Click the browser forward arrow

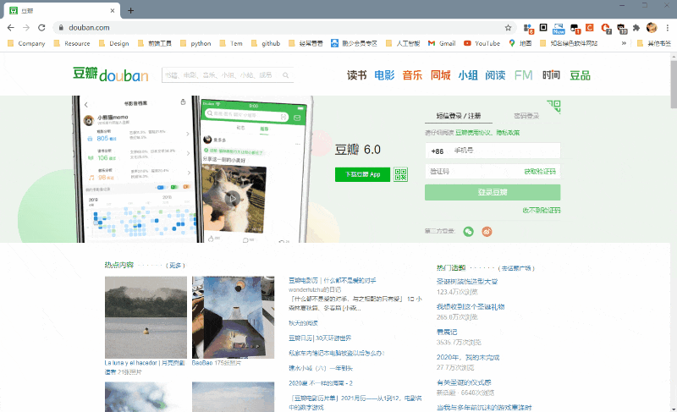pos(26,28)
